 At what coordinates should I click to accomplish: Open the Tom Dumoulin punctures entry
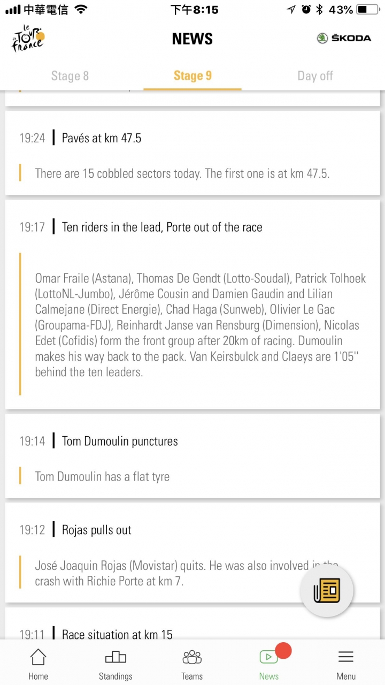[x=192, y=456]
